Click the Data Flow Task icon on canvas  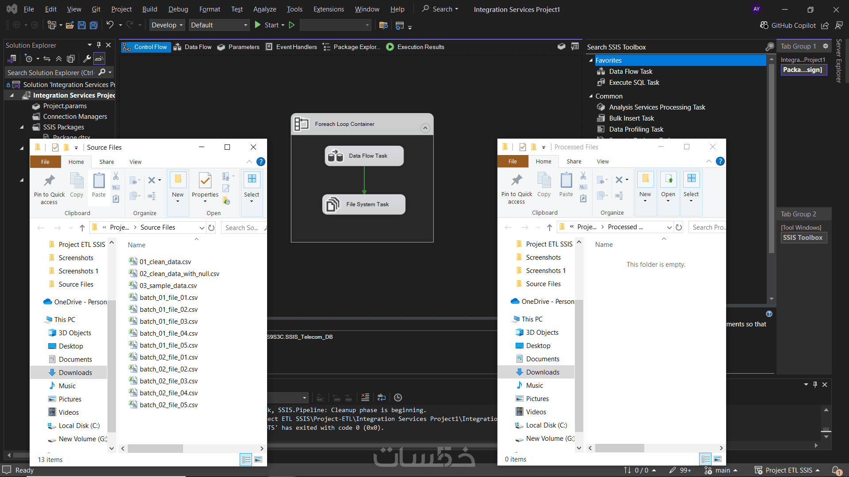(335, 156)
